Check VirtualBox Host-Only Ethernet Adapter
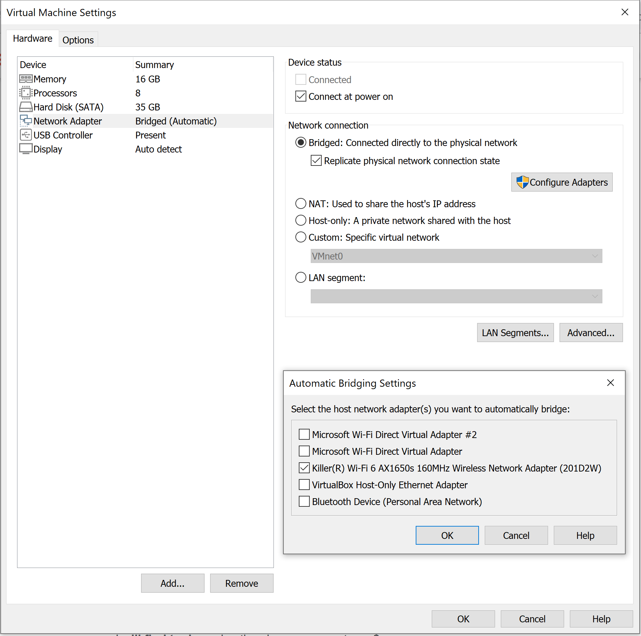 (304, 485)
